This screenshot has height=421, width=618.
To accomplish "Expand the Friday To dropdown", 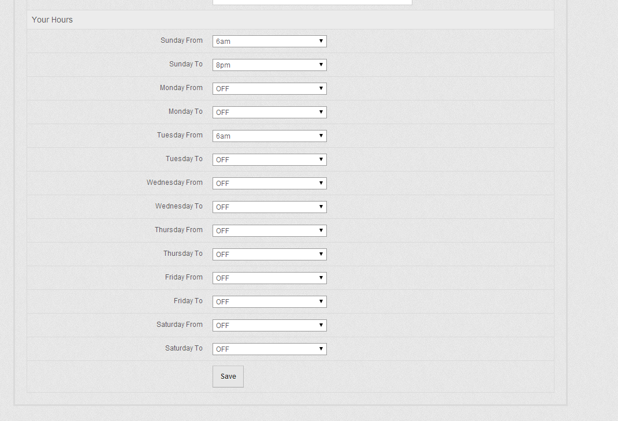I will 269,302.
